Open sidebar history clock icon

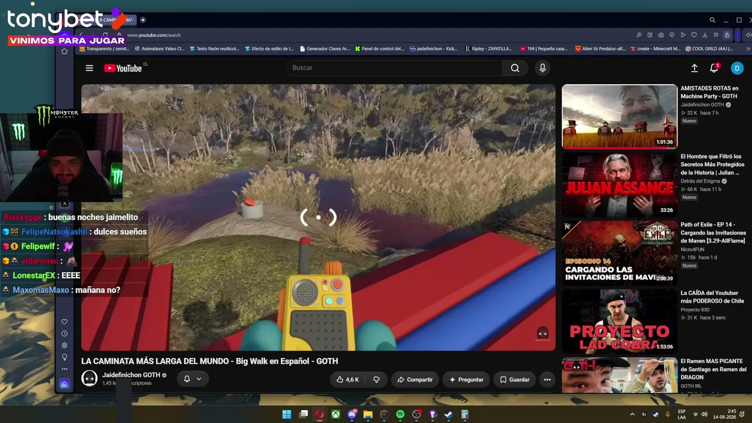point(65,334)
